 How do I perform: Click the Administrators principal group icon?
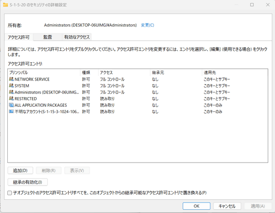[x=11, y=92]
